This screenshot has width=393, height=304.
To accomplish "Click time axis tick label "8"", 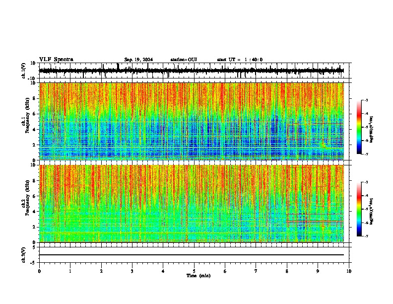I will (287, 271).
